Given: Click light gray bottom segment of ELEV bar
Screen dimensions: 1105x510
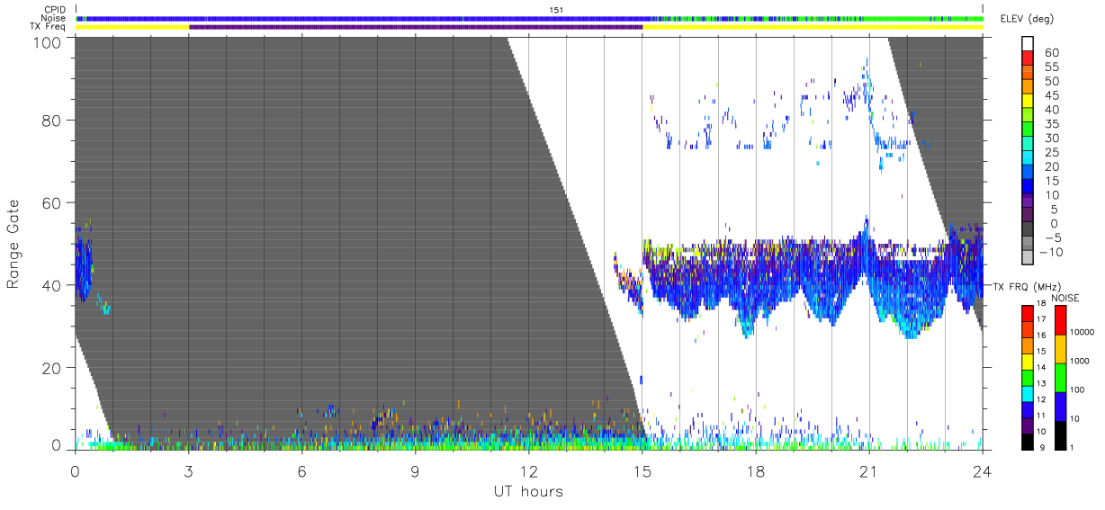Looking at the screenshot, I should (1029, 258).
